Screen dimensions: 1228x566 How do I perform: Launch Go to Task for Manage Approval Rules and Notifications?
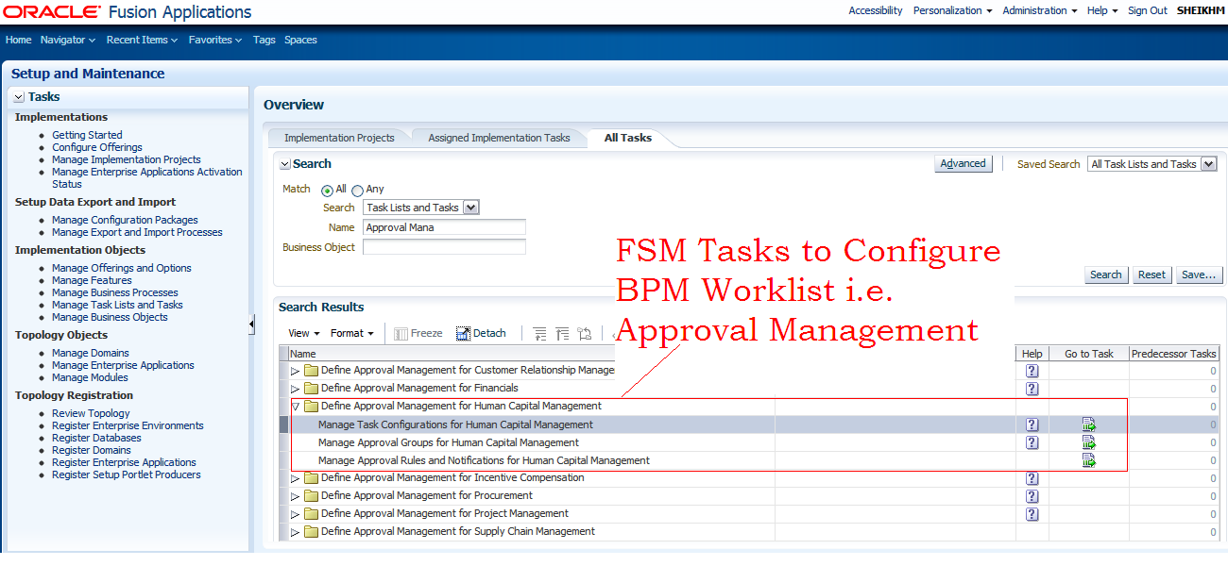point(1089,459)
